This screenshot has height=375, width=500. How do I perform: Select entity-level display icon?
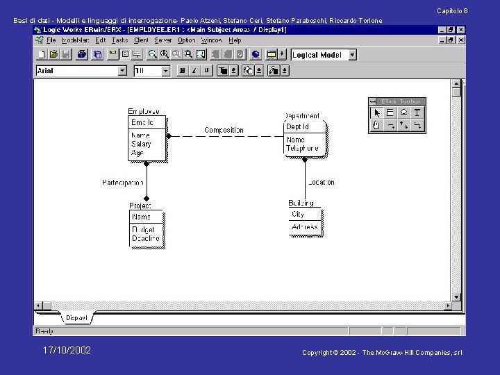(x=112, y=55)
